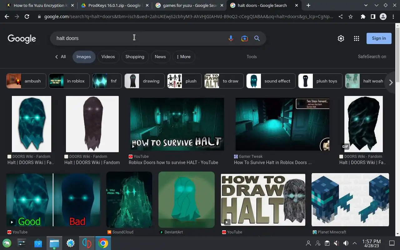The image size is (400, 250).
Task: Open the 'HOW TO DRAW HALT' thumbnail
Action: pyautogui.click(x=263, y=200)
